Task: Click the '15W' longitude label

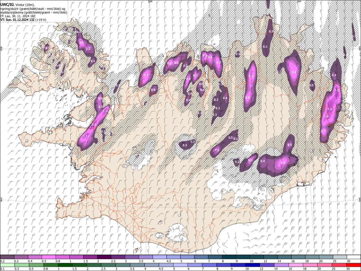Action: coord(299,1)
